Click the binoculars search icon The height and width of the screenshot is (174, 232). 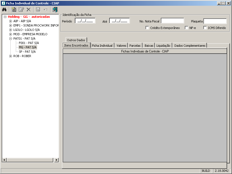pyautogui.click(x=4, y=10)
